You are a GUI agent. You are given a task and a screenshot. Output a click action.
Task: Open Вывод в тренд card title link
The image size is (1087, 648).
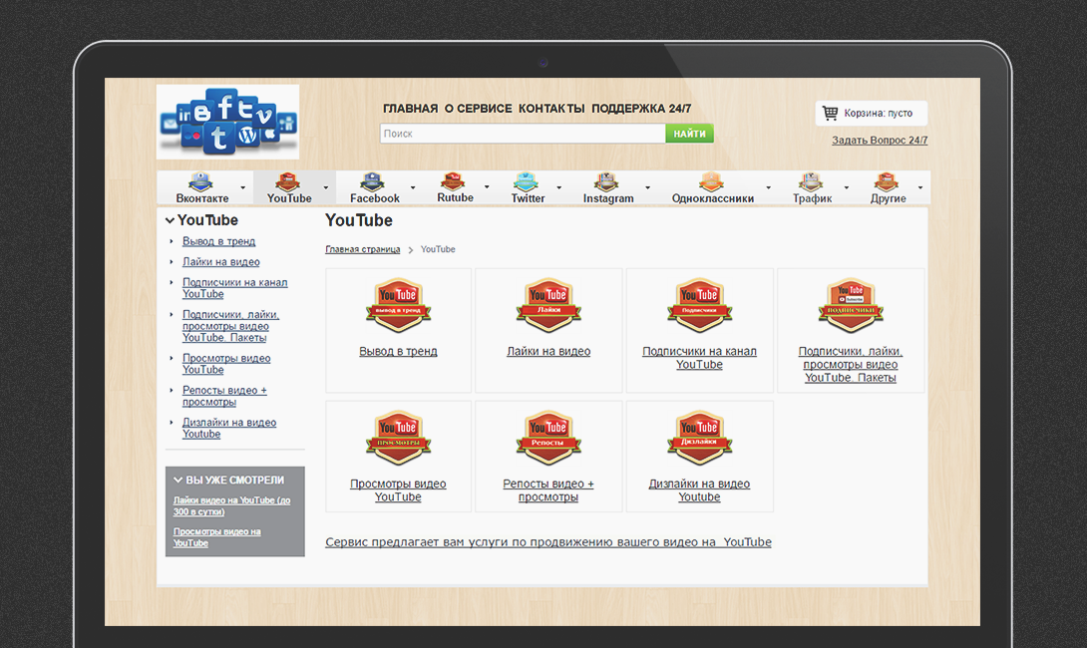(399, 351)
